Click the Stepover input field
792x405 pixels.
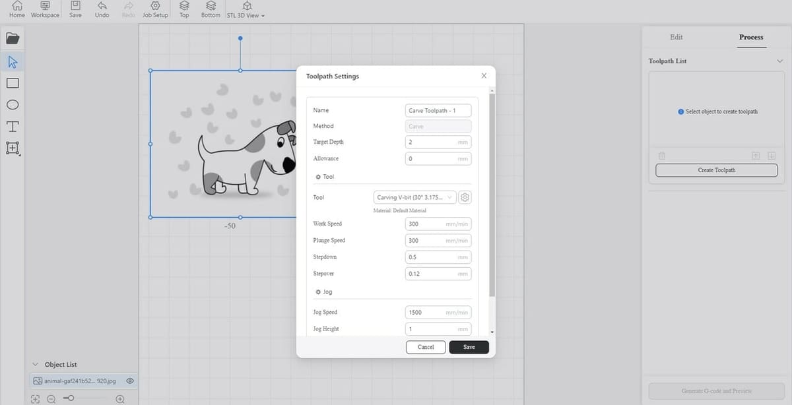[x=438, y=274]
